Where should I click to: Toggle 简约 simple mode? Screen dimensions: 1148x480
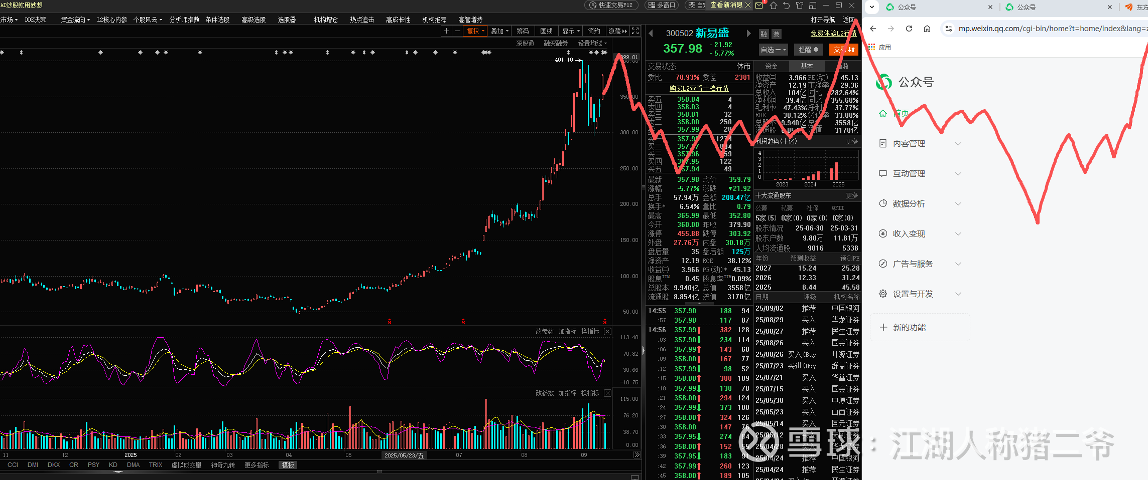(x=594, y=31)
